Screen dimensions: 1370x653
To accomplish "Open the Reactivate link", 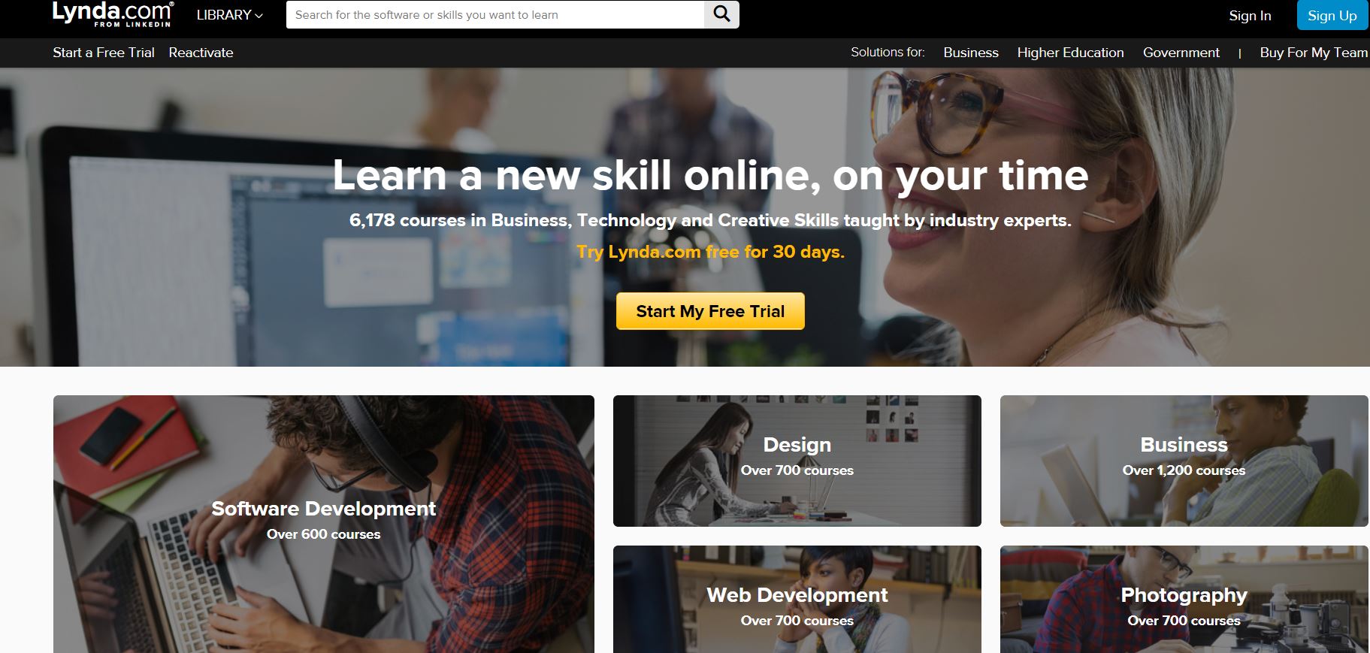I will 201,53.
